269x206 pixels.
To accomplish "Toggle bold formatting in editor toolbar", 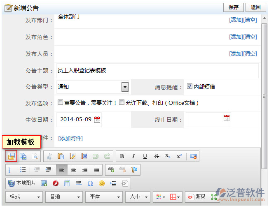I will point(122,156).
